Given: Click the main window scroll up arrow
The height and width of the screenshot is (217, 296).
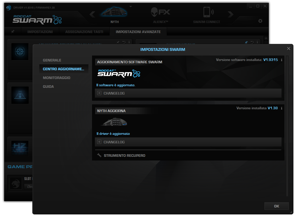Looking at the screenshot, I should coord(266,38).
